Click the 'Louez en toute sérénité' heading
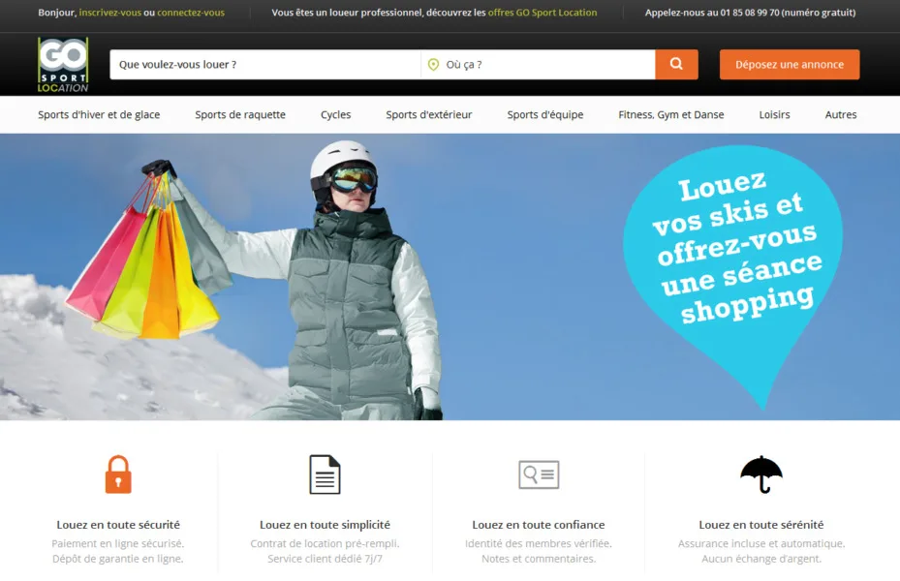The width and height of the screenshot is (900, 581). click(x=761, y=525)
